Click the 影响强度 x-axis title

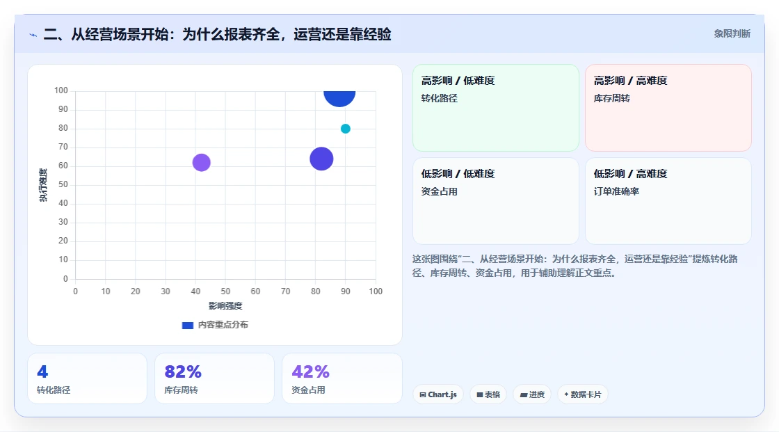point(225,305)
